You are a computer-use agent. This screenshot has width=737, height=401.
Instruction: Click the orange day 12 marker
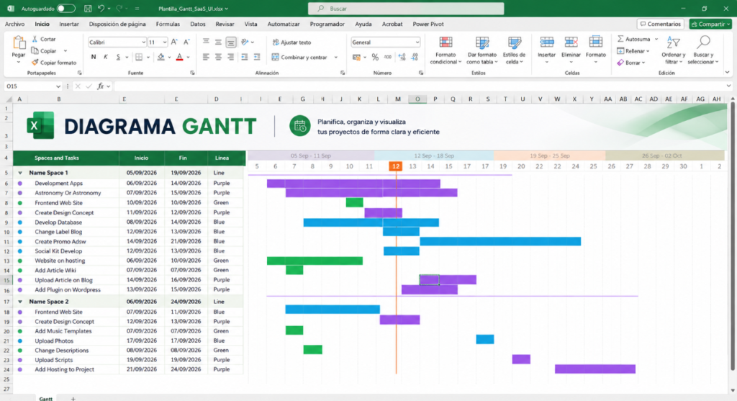pyautogui.click(x=396, y=166)
